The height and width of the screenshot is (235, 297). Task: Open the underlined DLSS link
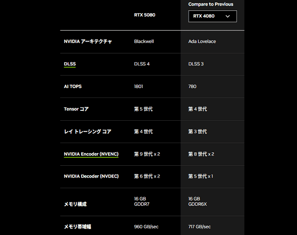coord(70,64)
